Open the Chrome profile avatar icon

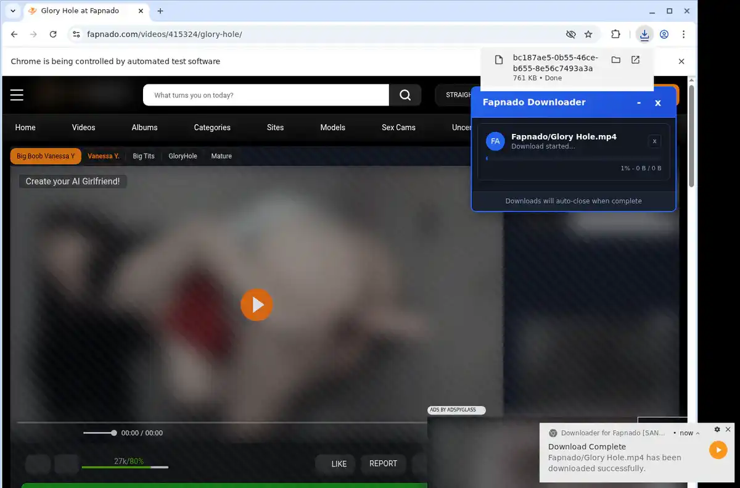click(x=664, y=35)
